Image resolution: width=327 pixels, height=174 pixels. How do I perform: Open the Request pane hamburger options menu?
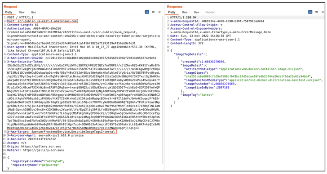click(159, 12)
